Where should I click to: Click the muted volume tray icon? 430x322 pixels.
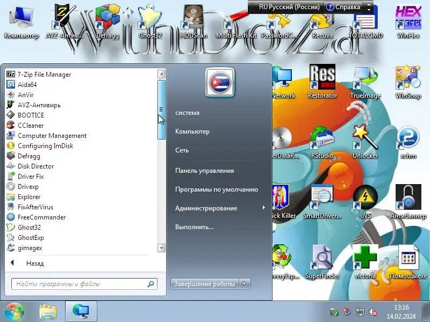click(x=373, y=312)
